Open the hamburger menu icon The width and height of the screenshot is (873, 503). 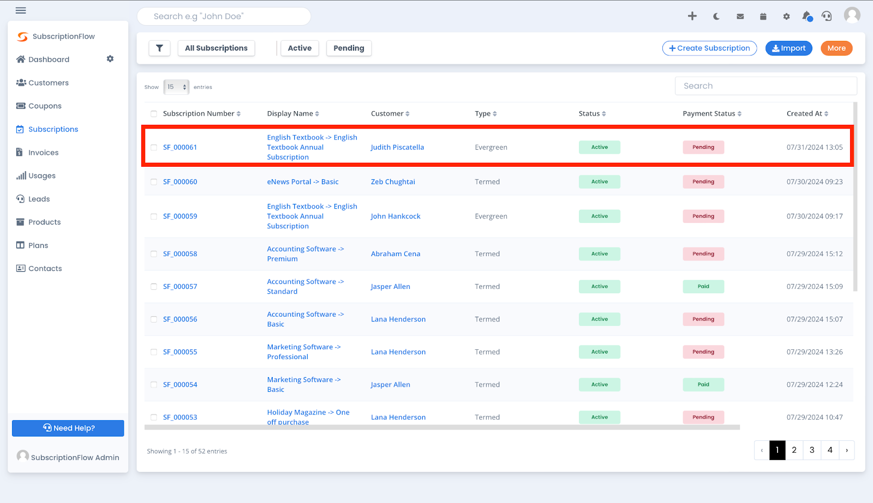(x=21, y=10)
